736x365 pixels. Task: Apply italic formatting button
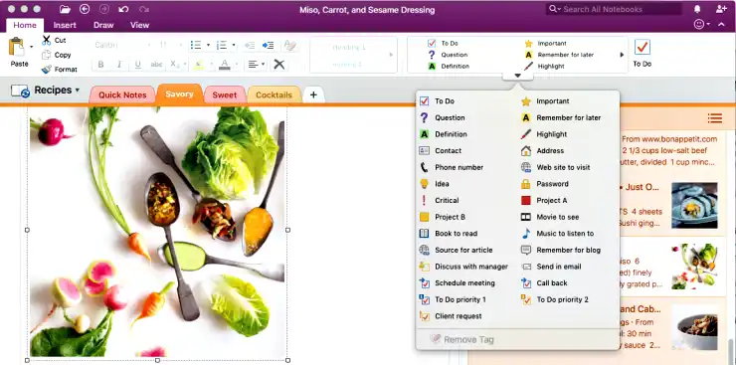(119, 65)
